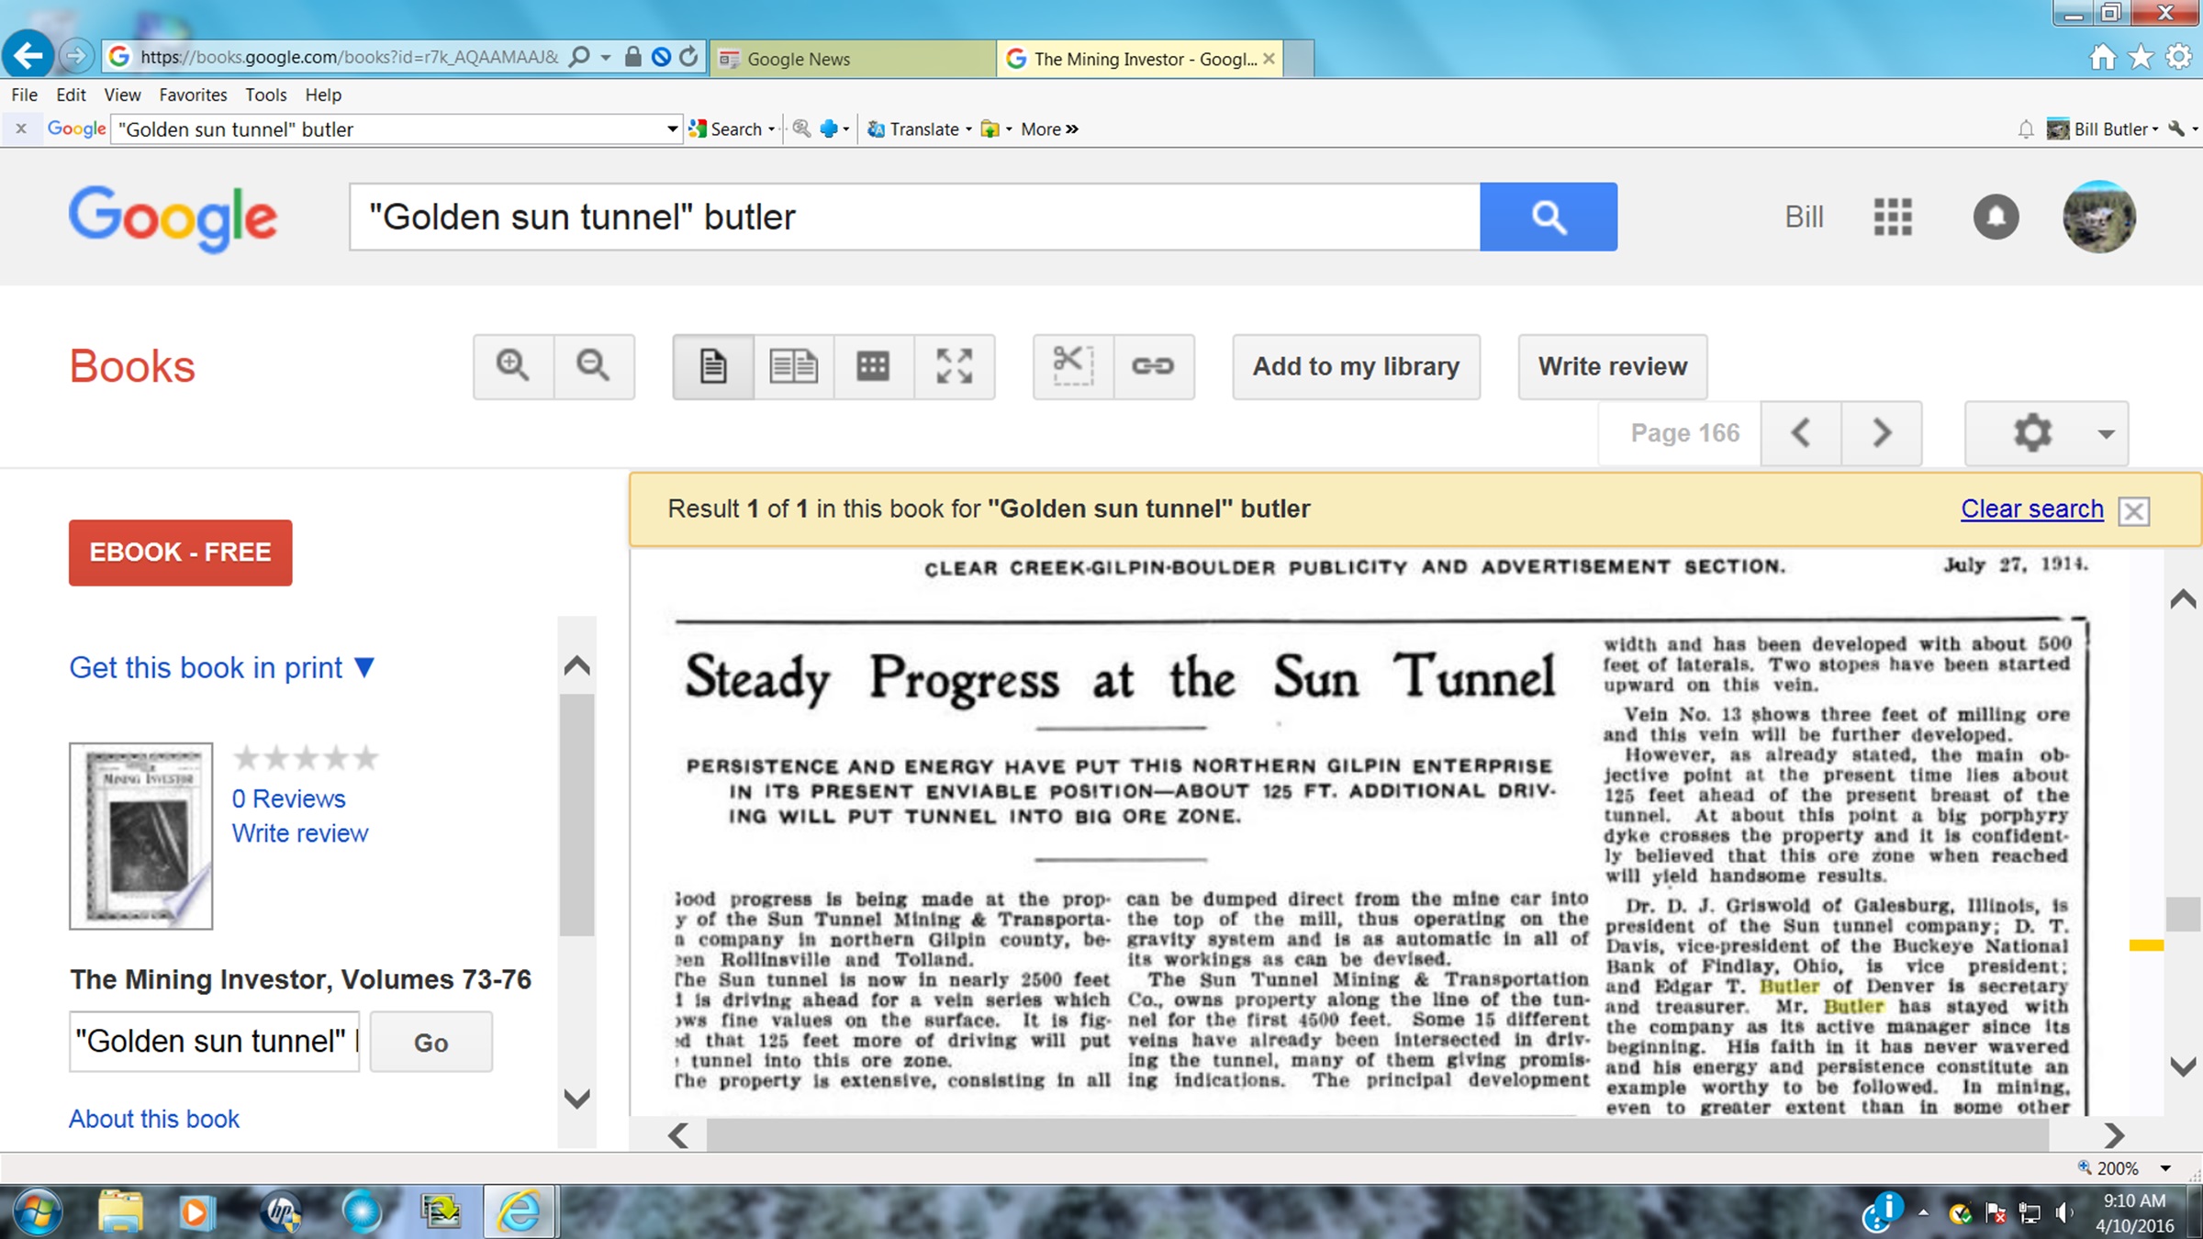The width and height of the screenshot is (2203, 1239).
Task: Click the EBOOK - FREE button
Action: [181, 553]
